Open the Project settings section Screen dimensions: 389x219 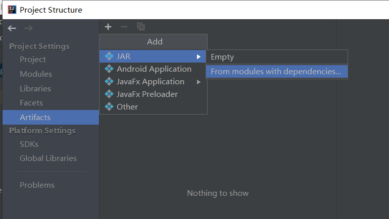click(33, 60)
